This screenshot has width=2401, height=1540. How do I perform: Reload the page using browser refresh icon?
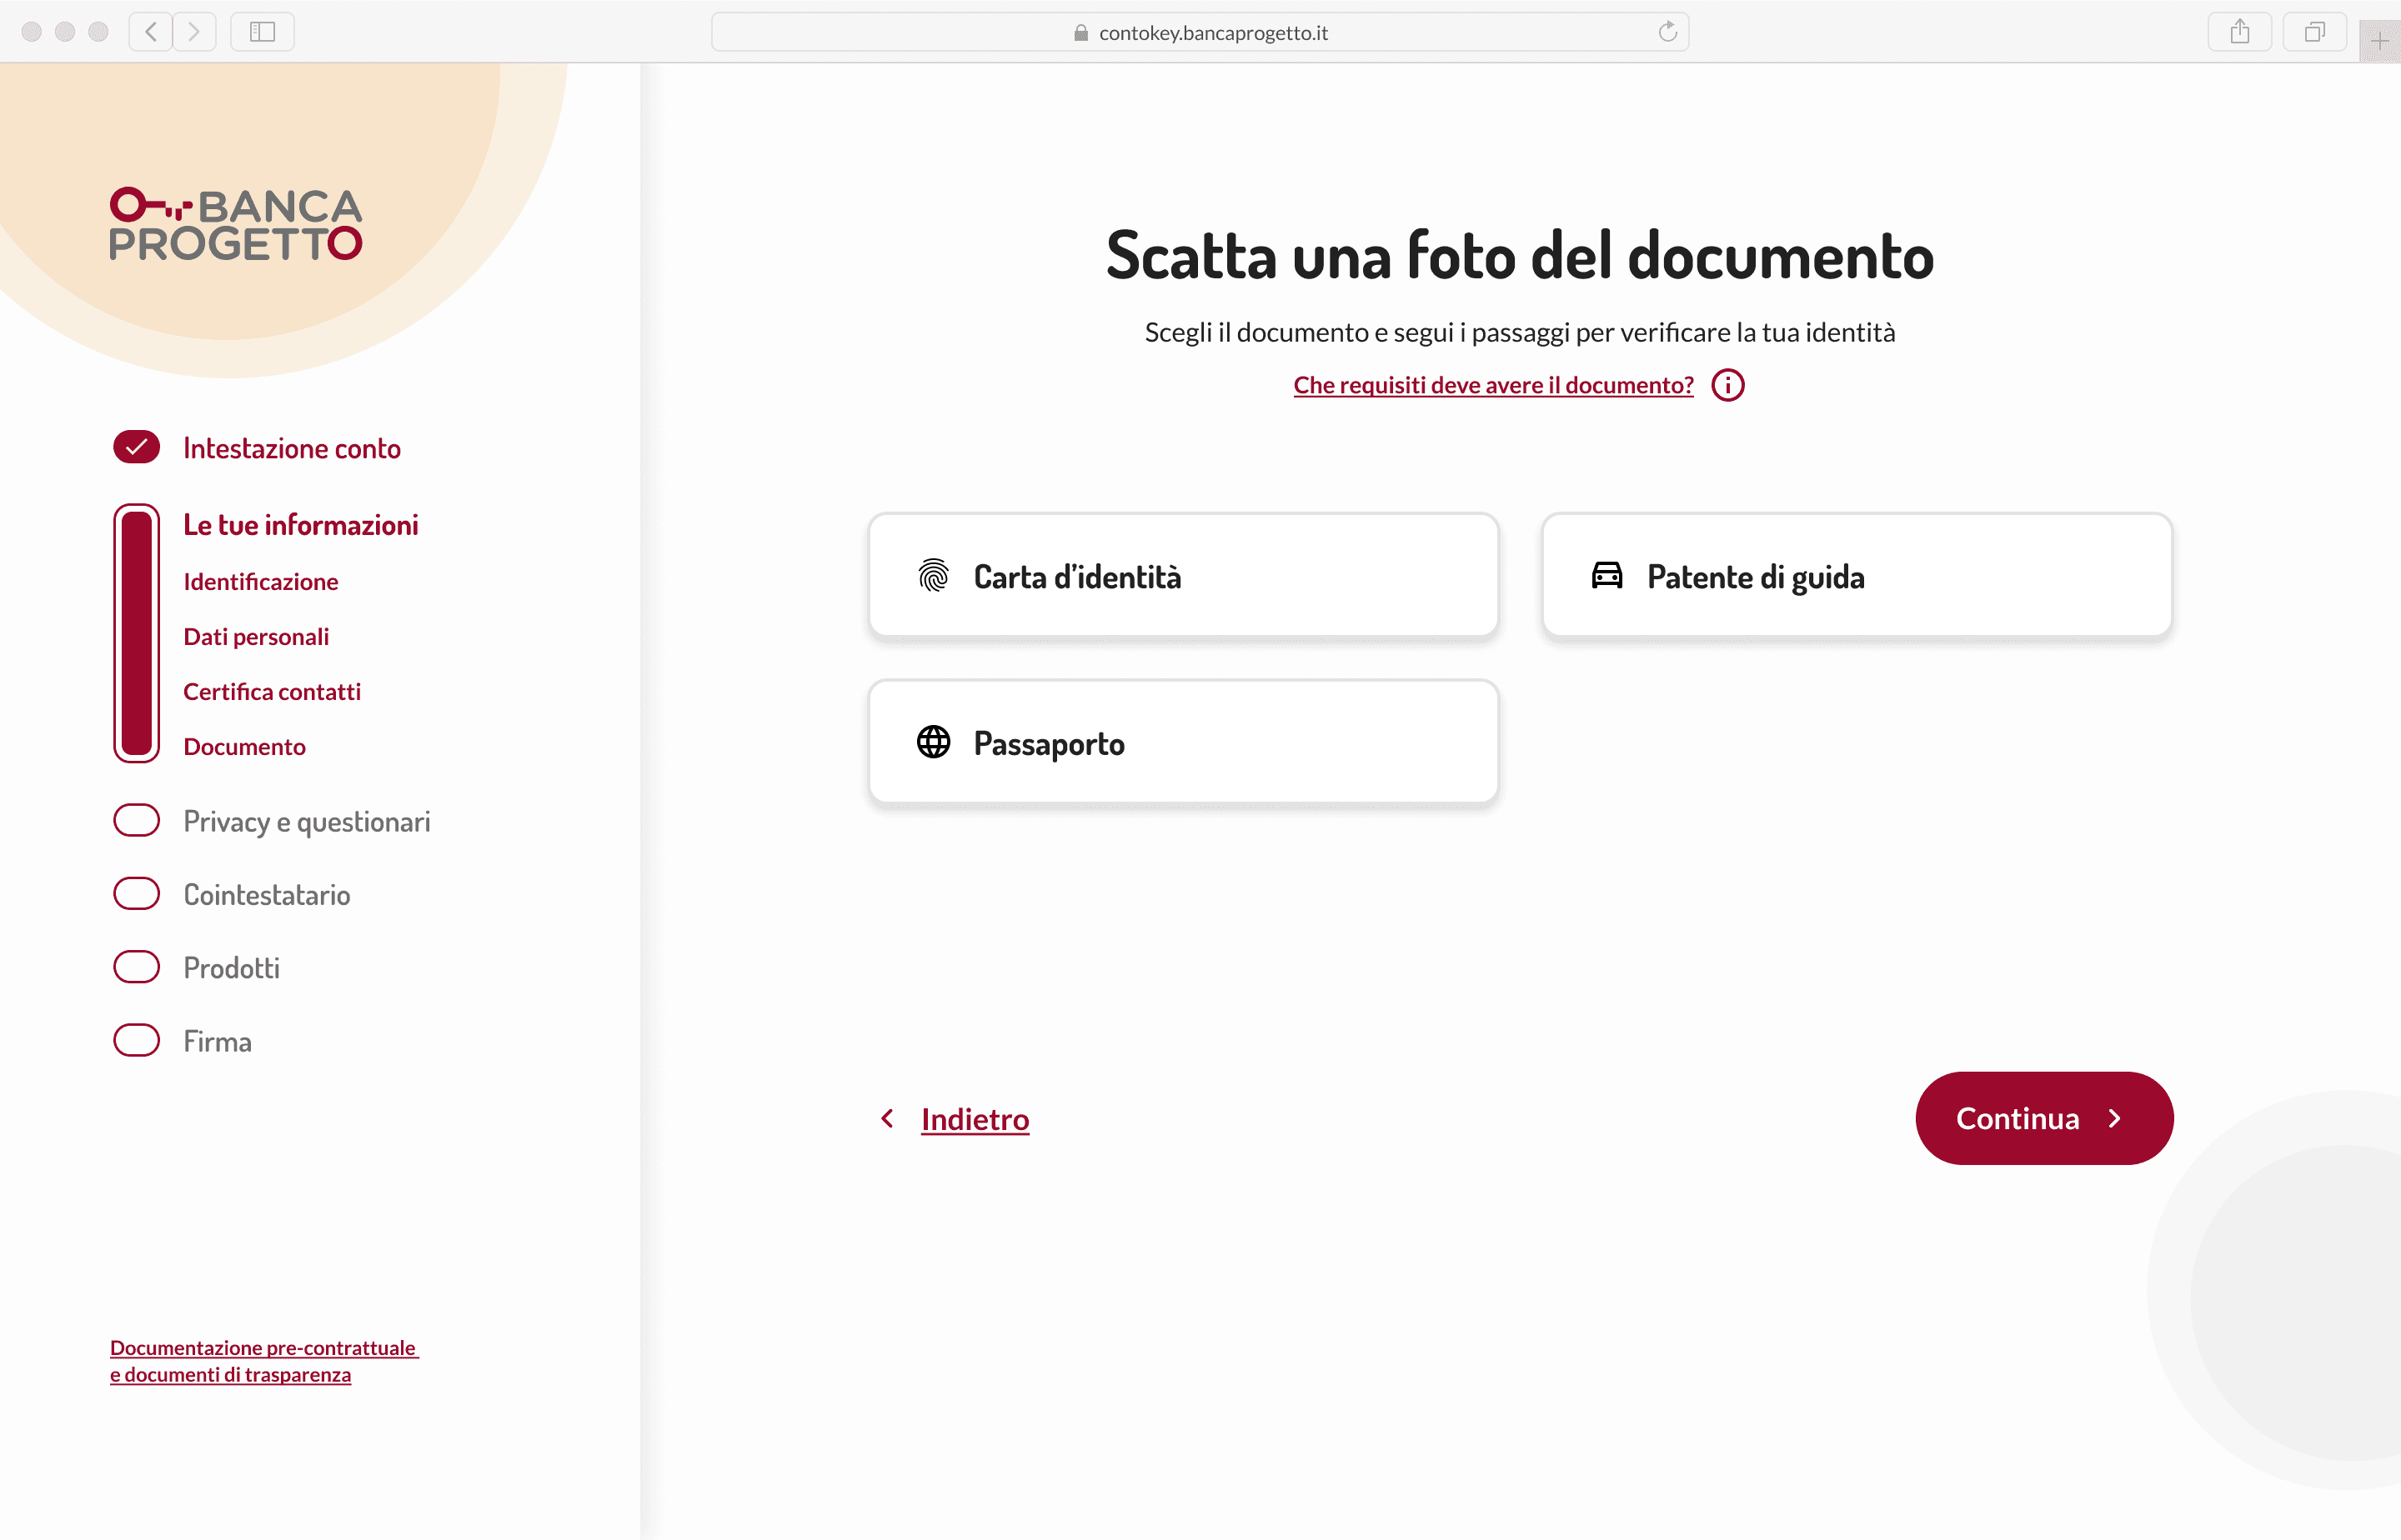pos(1667,32)
